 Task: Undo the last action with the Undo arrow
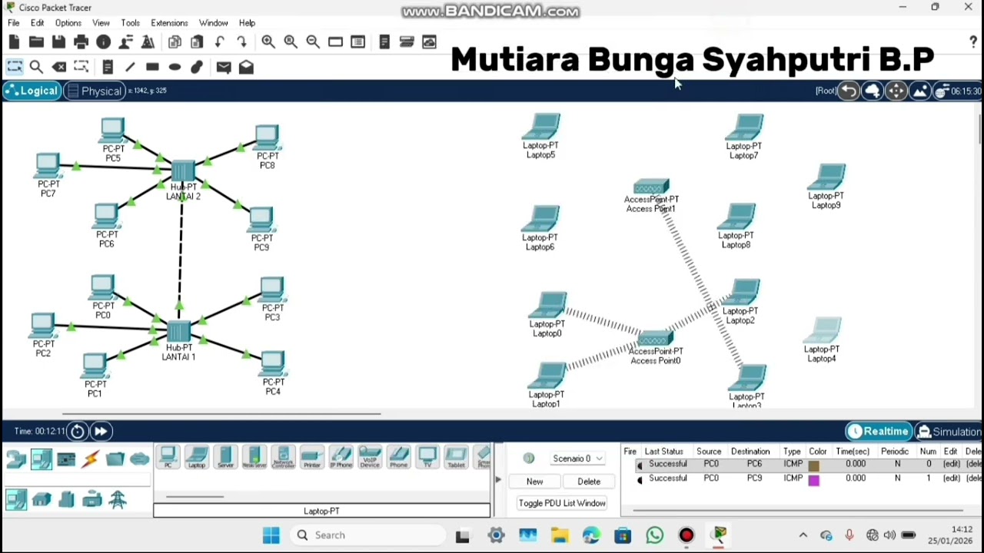(x=220, y=42)
